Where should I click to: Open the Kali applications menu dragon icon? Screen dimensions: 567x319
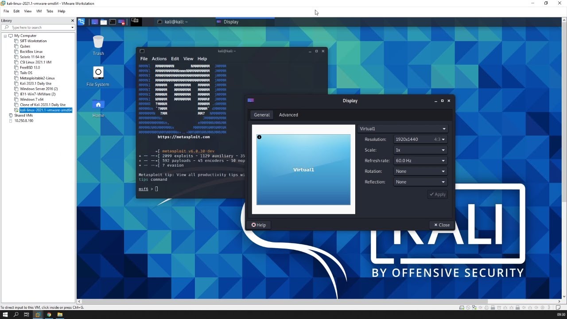(81, 22)
